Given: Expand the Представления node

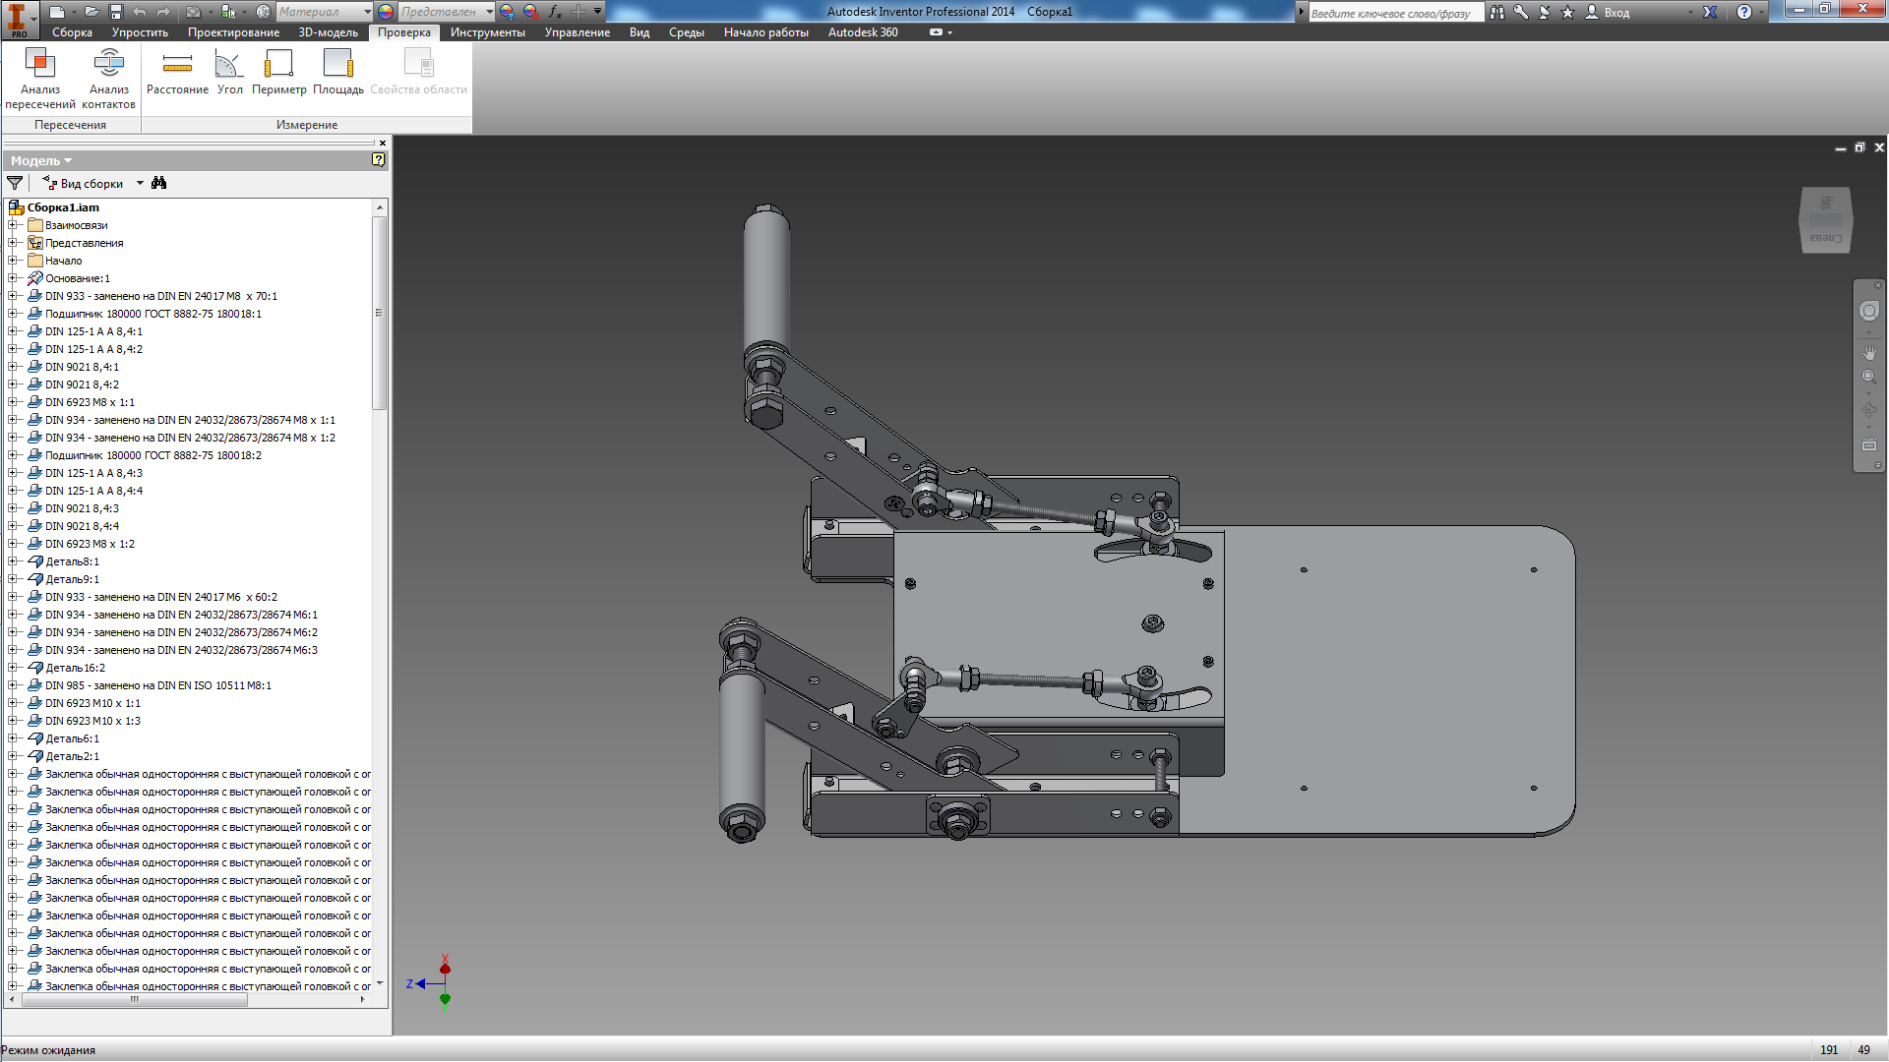Looking at the screenshot, I should tap(13, 243).
